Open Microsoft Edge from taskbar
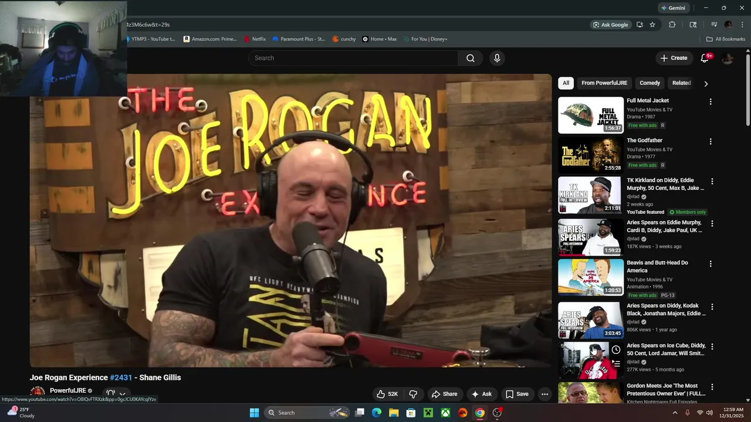The width and height of the screenshot is (751, 422). 377,413
